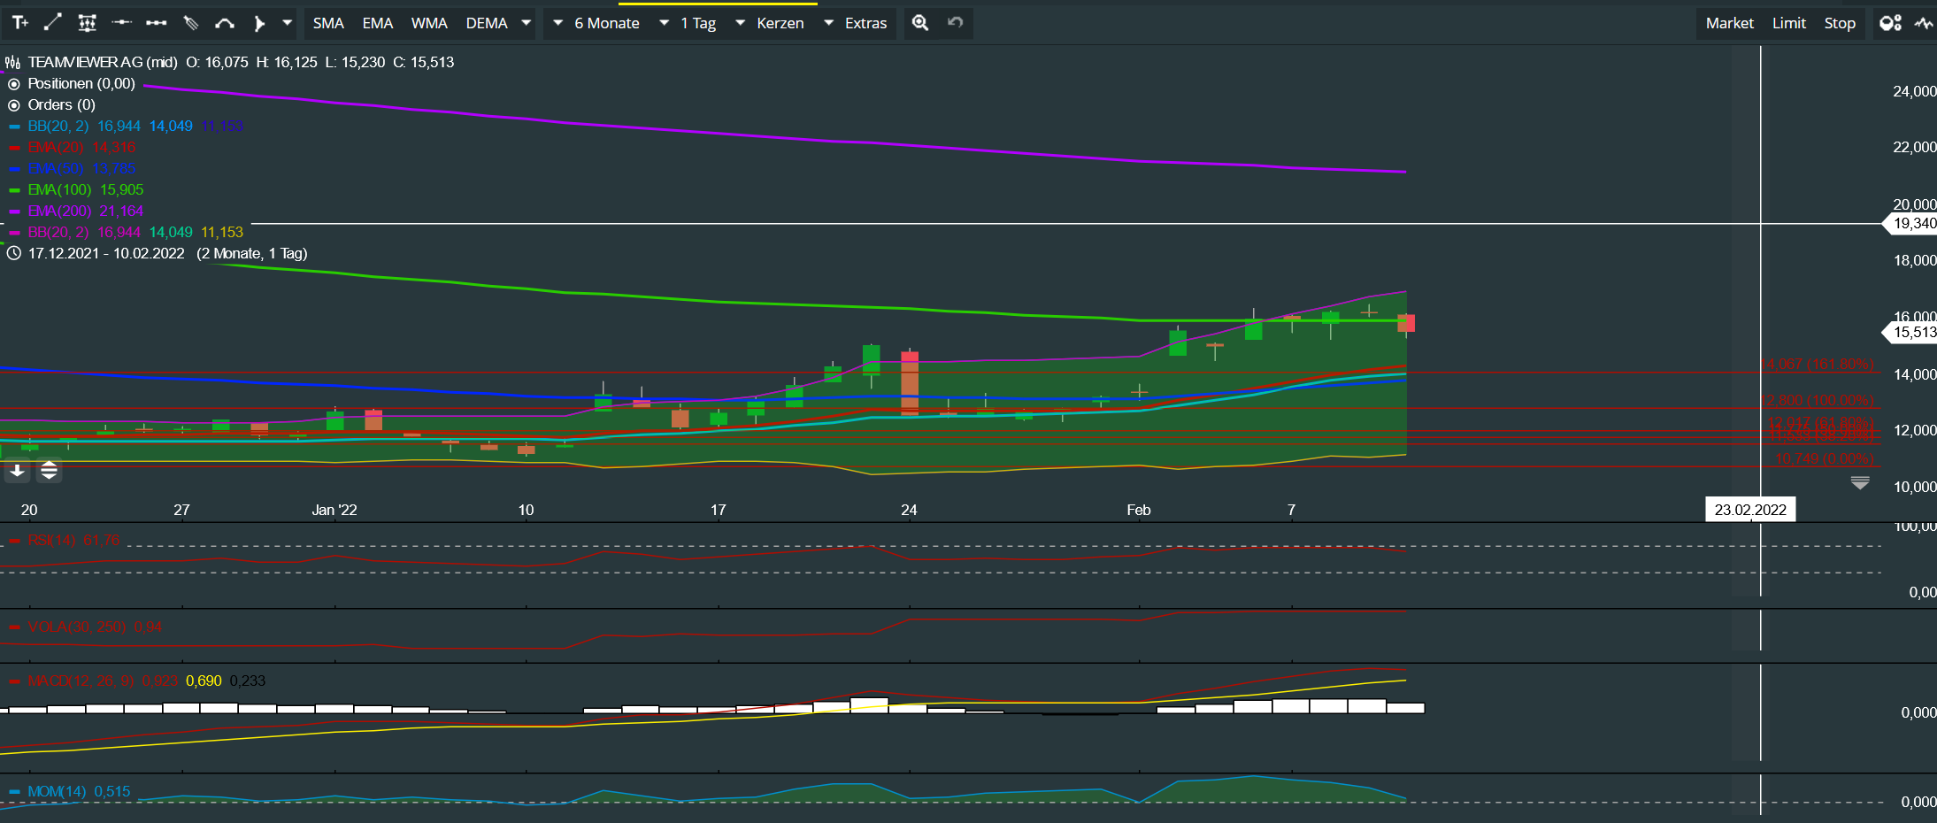The height and width of the screenshot is (823, 1937).
Task: Click the undo arrow icon
Action: point(956,23)
